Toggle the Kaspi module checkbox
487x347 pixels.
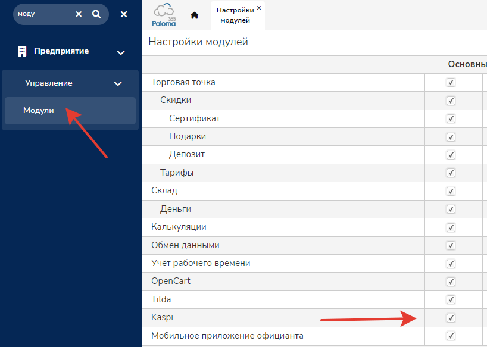451,318
